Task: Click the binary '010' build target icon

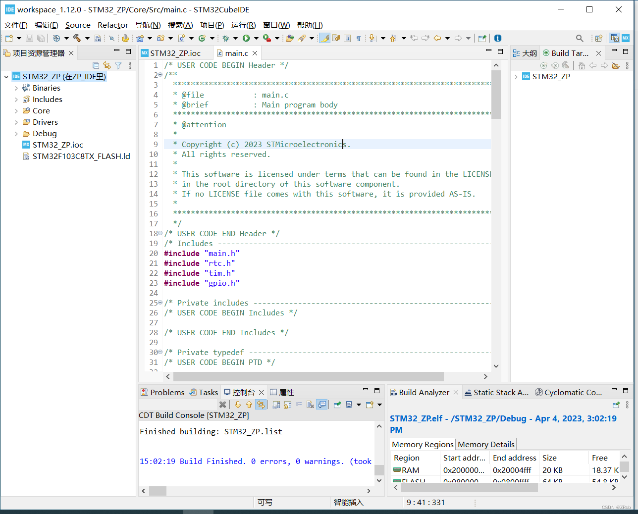Action: [98, 38]
